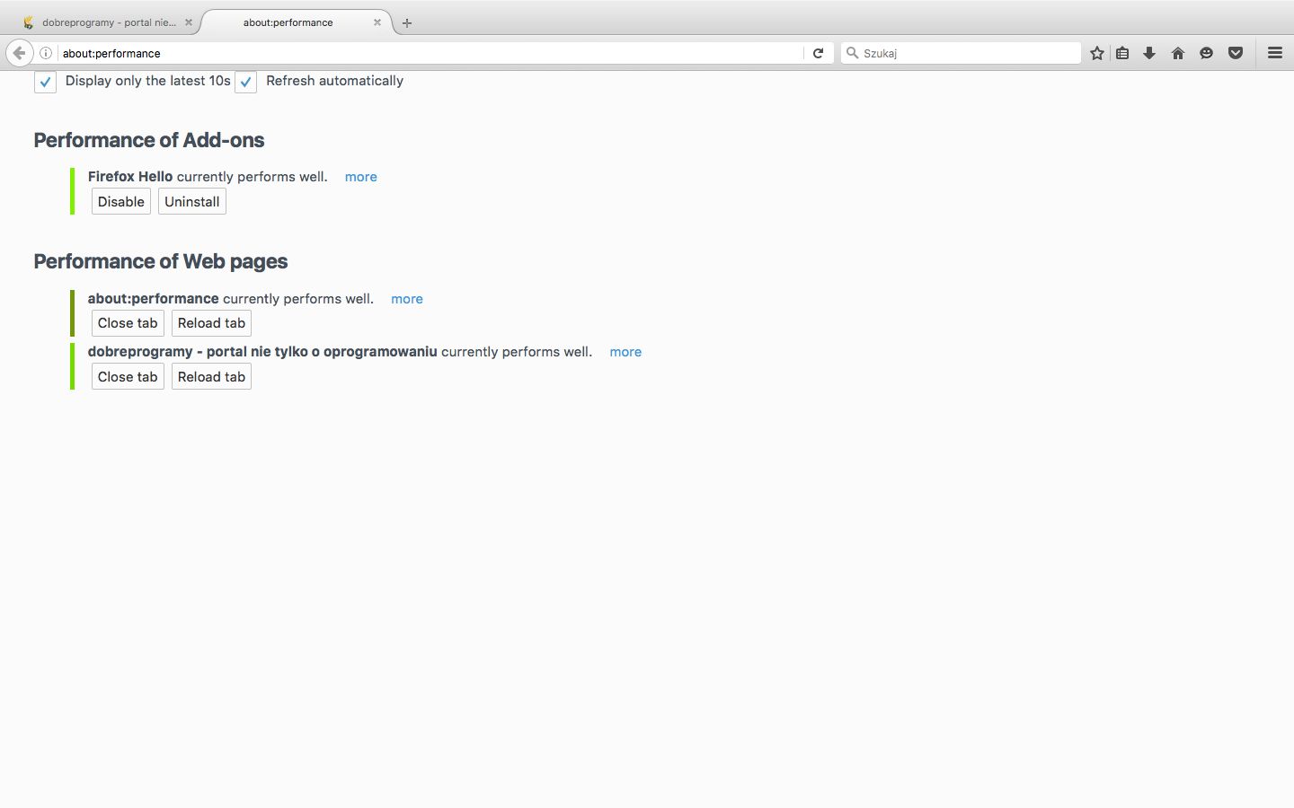Close tab for about:performance page
Image resolution: width=1294 pixels, height=808 pixels.
(128, 323)
